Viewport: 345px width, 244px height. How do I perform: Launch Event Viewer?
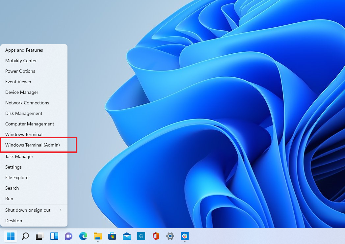18,82
